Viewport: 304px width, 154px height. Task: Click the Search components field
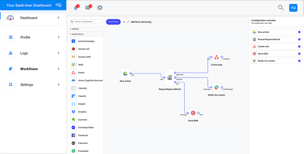(x=85, y=22)
